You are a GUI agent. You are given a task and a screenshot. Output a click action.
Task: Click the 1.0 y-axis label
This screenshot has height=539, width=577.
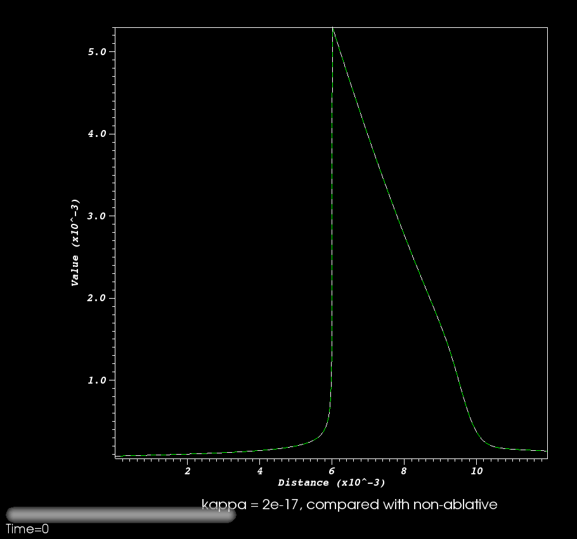97,380
